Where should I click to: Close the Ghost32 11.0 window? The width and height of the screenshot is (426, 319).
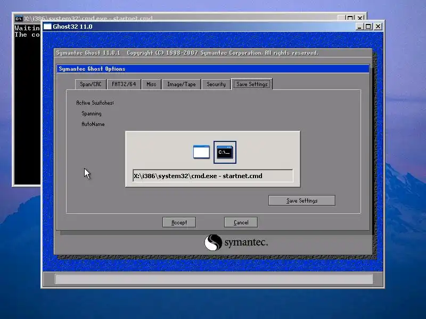[378, 27]
